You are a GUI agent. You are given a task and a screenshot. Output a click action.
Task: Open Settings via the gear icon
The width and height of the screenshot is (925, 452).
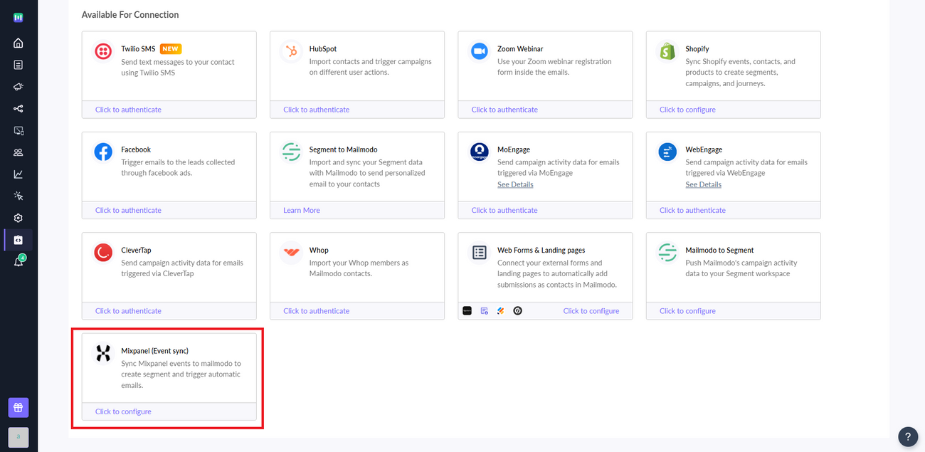18,218
